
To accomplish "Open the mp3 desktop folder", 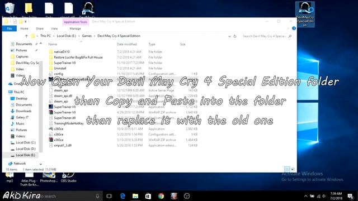I will pyautogui.click(x=10, y=178).
